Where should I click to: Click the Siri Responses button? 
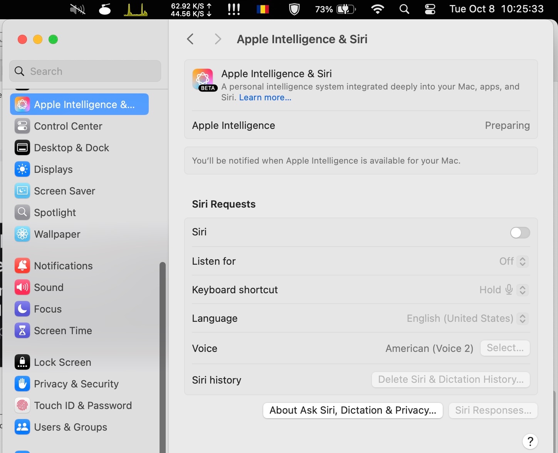[x=493, y=411]
